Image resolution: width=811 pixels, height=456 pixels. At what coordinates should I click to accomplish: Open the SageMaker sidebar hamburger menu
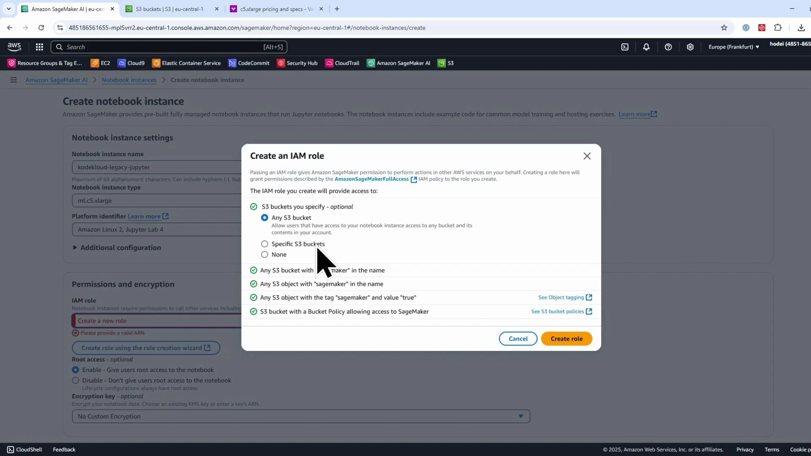tap(14, 80)
